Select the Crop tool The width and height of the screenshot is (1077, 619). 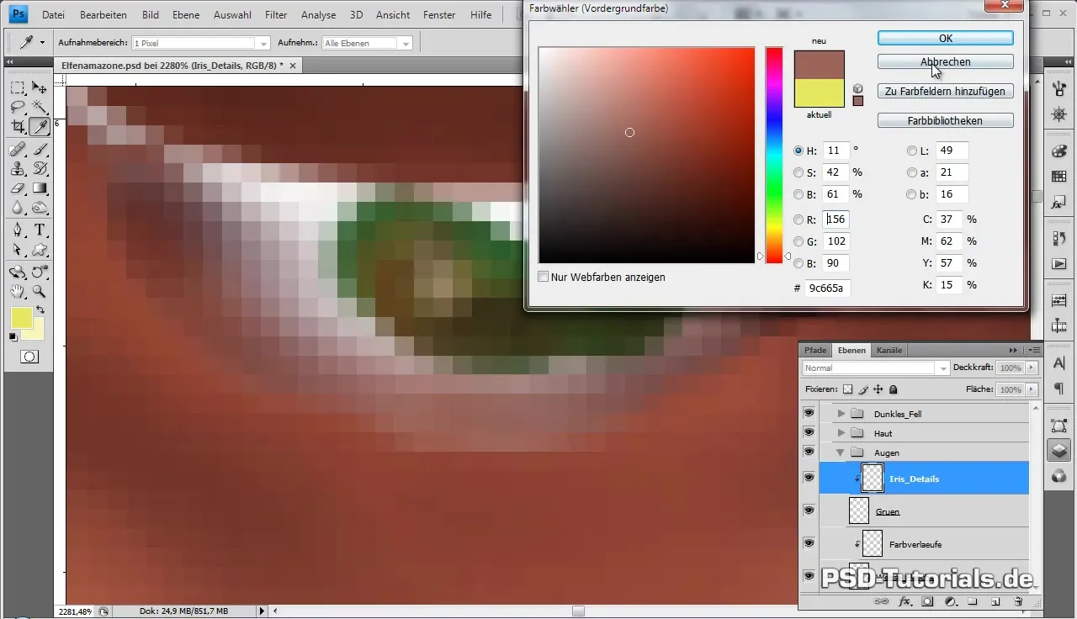click(x=18, y=127)
